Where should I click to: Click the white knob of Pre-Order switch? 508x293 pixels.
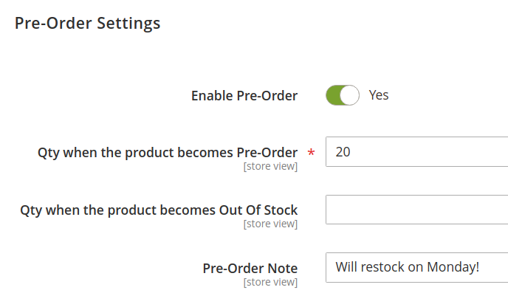(349, 95)
